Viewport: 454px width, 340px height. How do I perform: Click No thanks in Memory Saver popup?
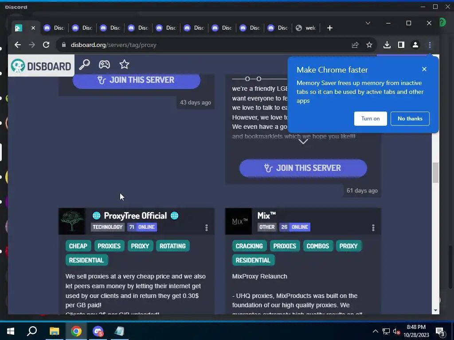[x=410, y=119]
